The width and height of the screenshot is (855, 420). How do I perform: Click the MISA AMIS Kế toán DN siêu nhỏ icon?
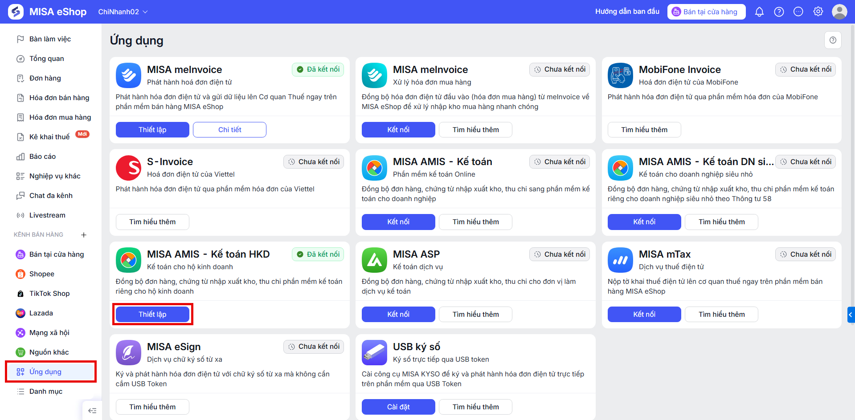pyautogui.click(x=620, y=168)
